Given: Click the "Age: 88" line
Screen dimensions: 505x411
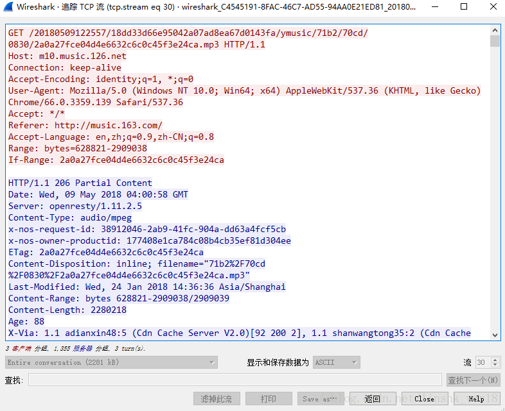Looking at the screenshot, I should click(26, 321).
